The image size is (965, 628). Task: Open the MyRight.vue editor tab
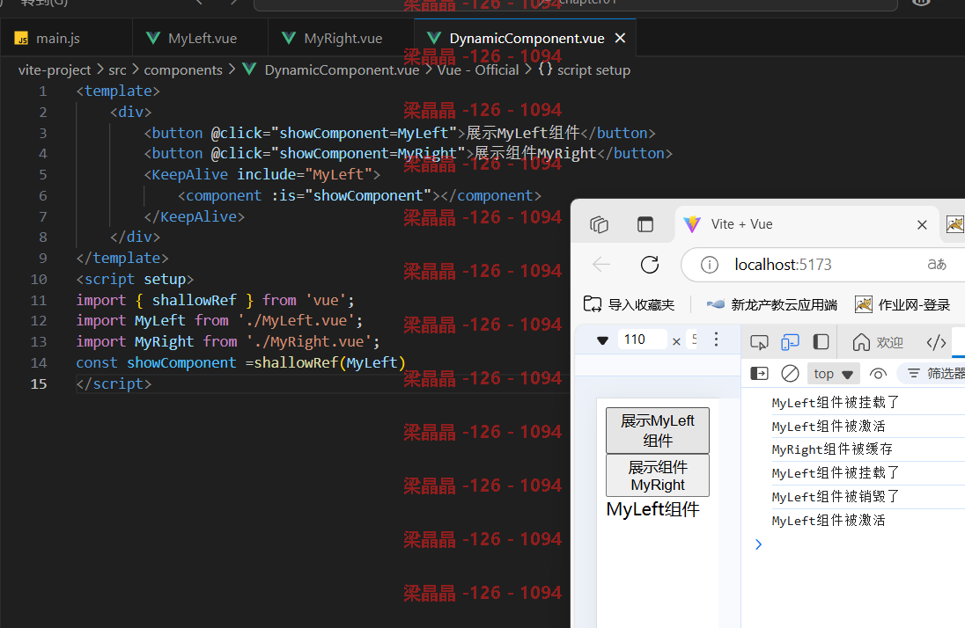click(x=342, y=38)
